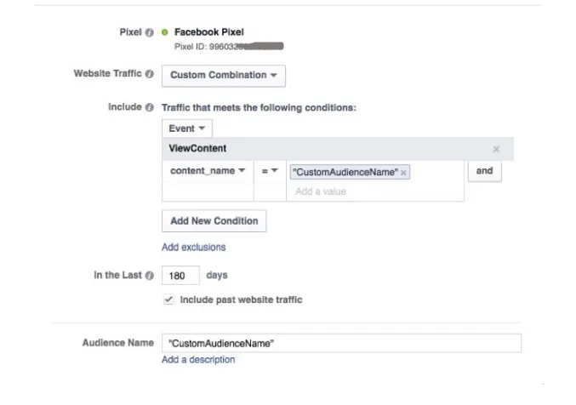Screen dimensions: 576x405
Task: Click the "and" button
Action: click(484, 171)
